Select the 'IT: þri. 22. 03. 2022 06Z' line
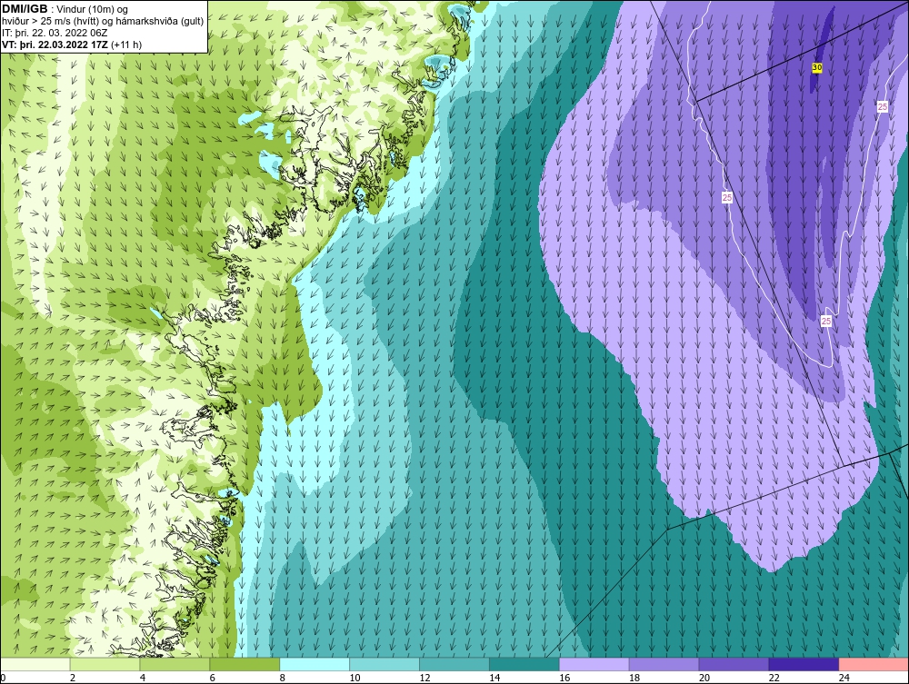Viewport: 909px width, 684px height. (55, 33)
